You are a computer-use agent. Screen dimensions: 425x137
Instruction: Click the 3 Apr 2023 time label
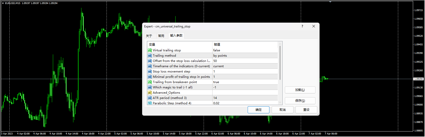(7, 134)
